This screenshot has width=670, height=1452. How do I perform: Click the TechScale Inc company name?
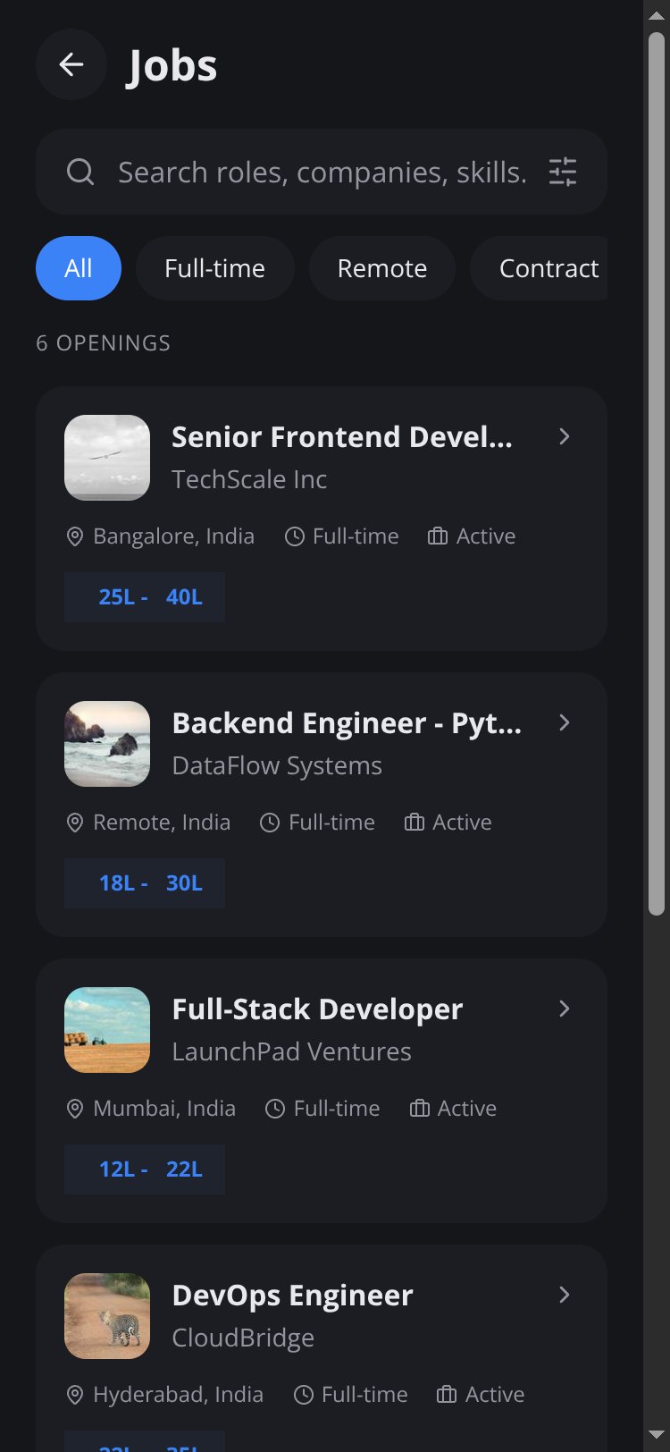(x=249, y=479)
